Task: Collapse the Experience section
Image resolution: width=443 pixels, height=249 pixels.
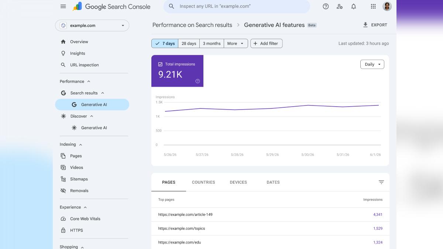Action: pyautogui.click(x=85, y=207)
